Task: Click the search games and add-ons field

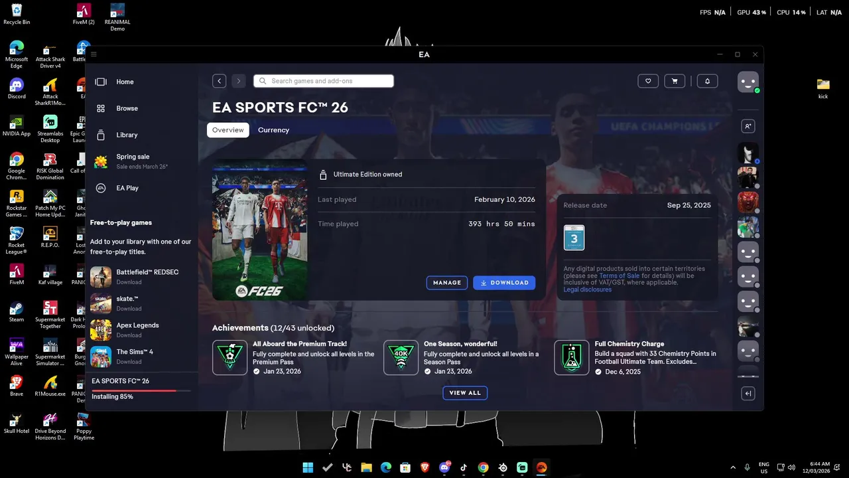Action: [324, 81]
